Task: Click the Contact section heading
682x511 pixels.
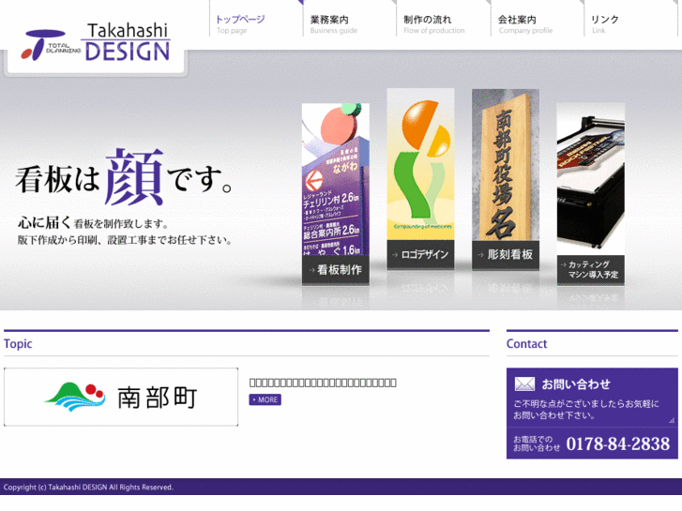Action: click(526, 343)
